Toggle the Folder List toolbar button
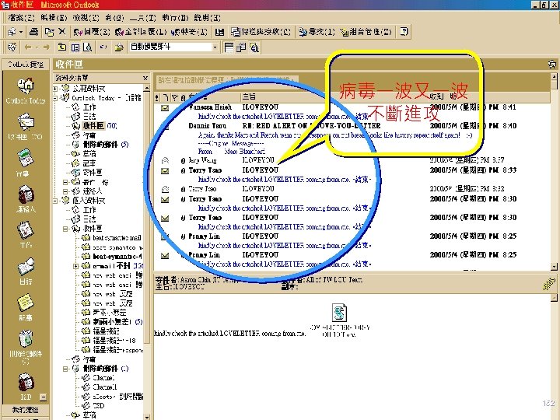The height and width of the screenshot is (420, 560). tap(75, 47)
